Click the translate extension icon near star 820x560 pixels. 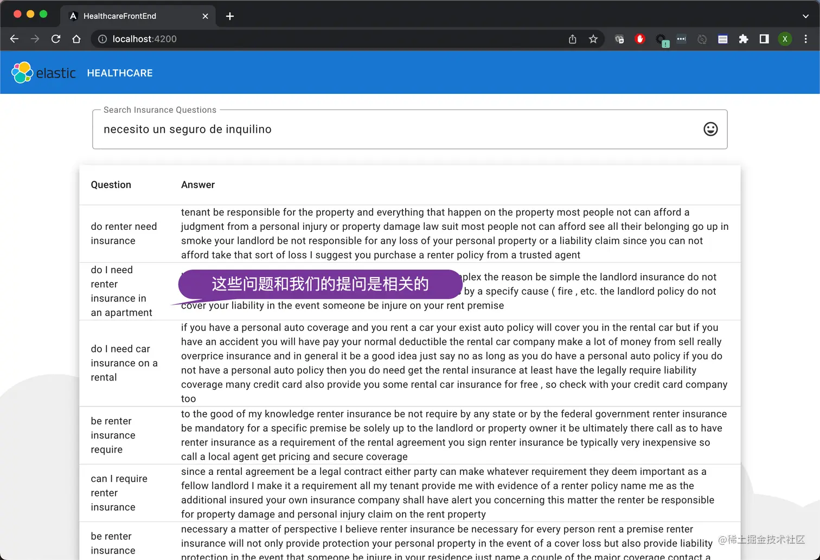tap(619, 39)
